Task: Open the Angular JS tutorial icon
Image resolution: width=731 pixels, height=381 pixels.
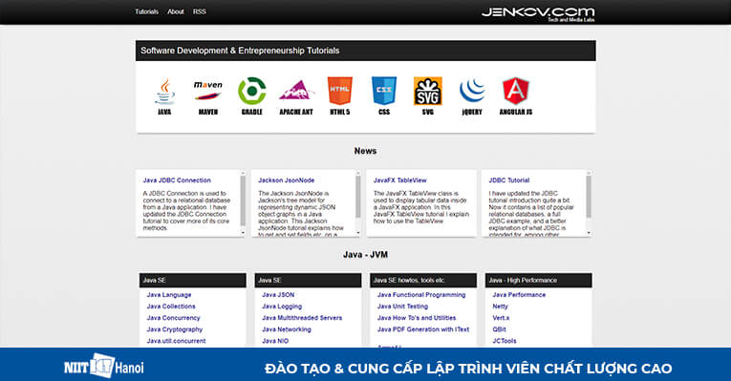Action: [516, 95]
